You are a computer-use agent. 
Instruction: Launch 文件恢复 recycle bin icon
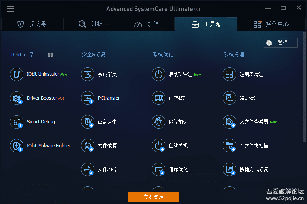(x=88, y=146)
